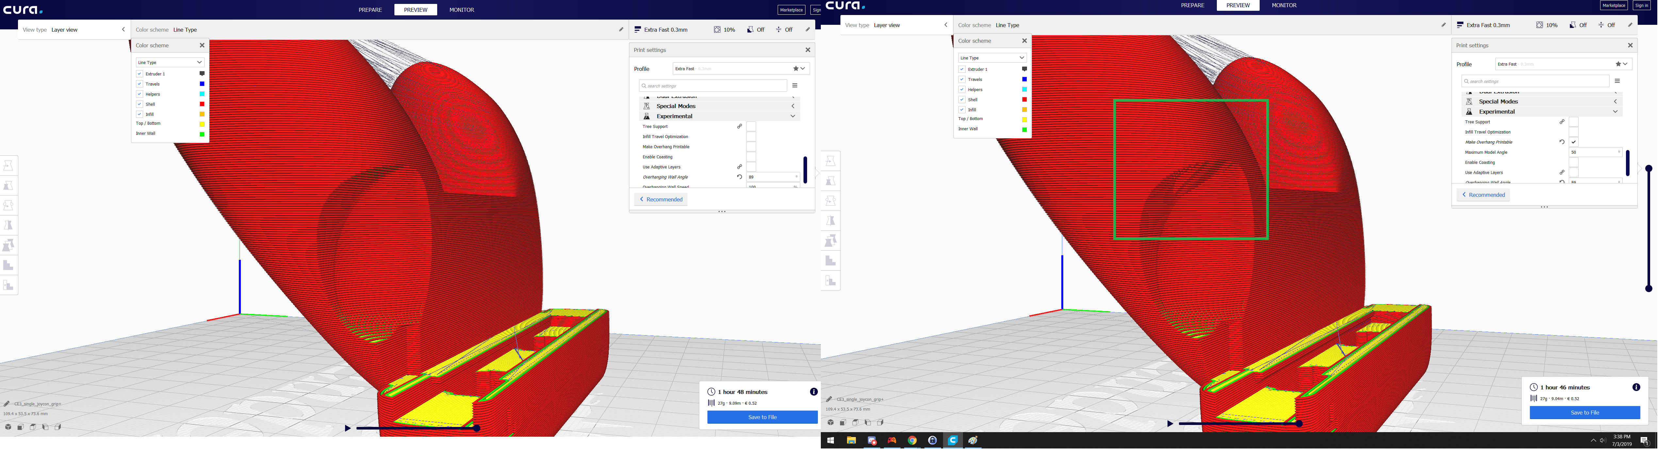Screen dimensions: 1673x470
Task: Click Save to File in right window
Action: click(x=1585, y=413)
